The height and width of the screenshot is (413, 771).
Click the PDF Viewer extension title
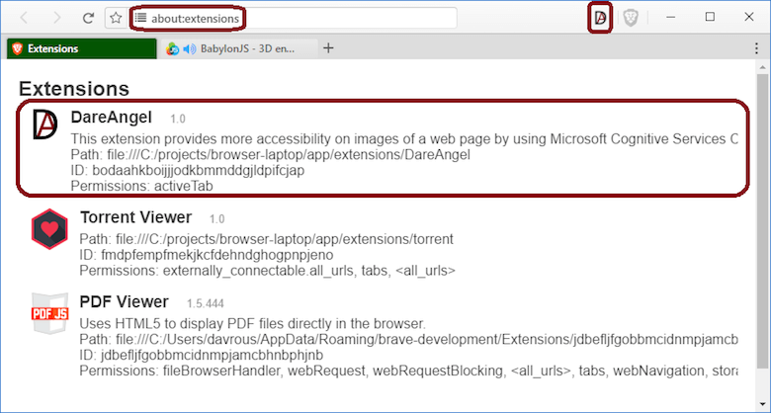[x=124, y=301]
